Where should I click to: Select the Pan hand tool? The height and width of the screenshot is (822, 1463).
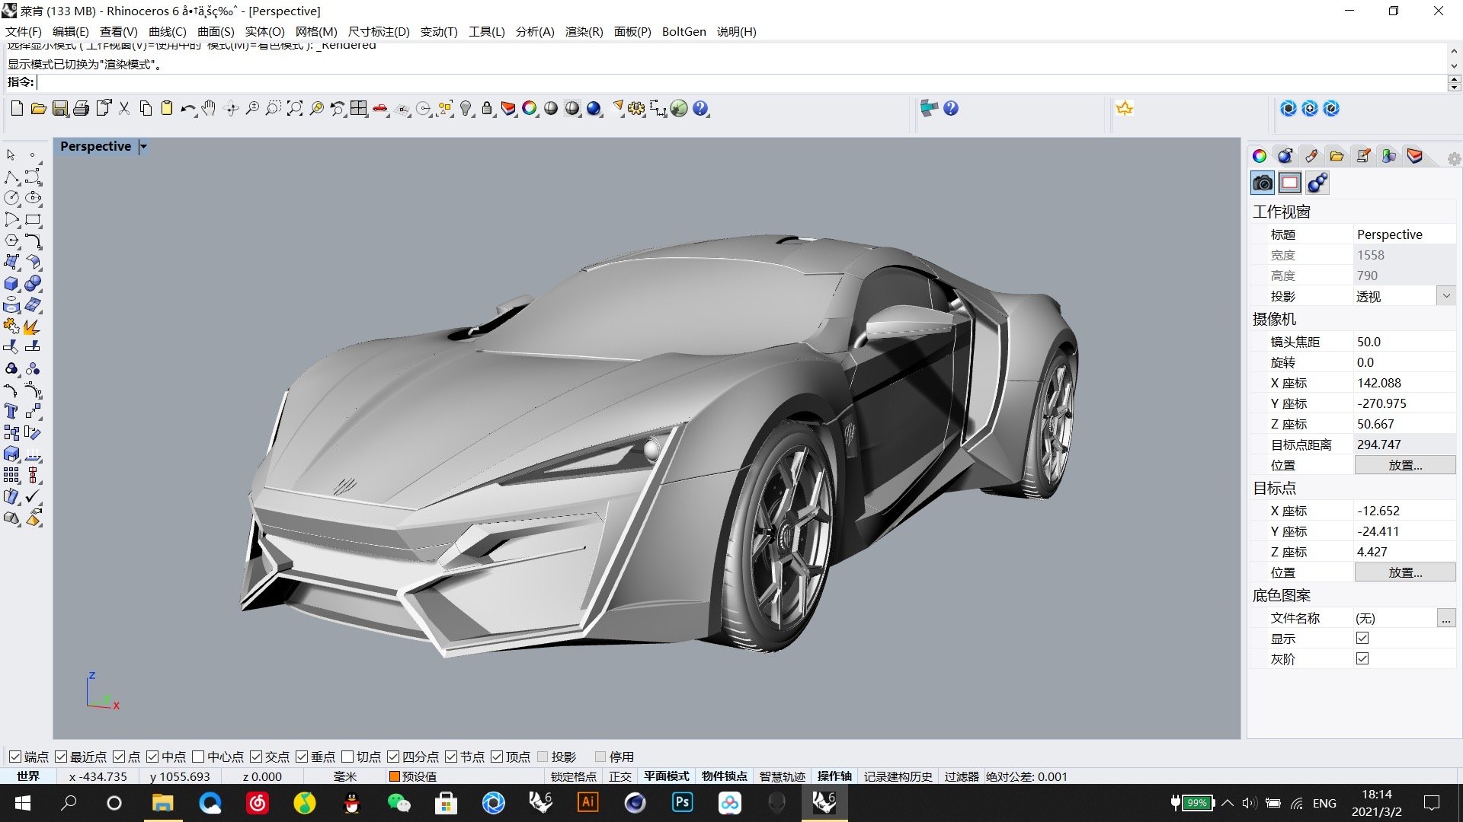pyautogui.click(x=209, y=109)
